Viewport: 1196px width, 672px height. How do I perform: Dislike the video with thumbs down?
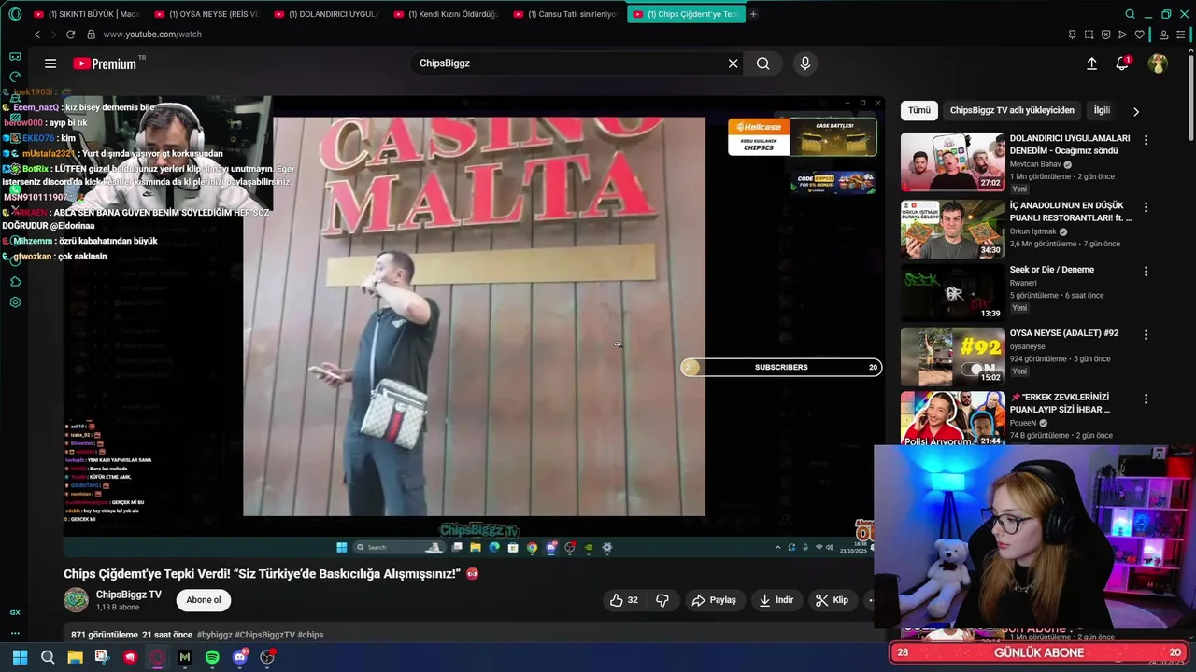coord(662,600)
